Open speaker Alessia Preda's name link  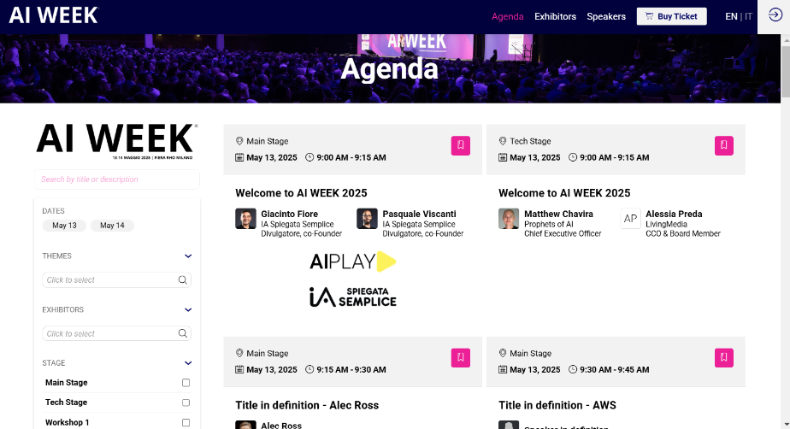tap(674, 214)
